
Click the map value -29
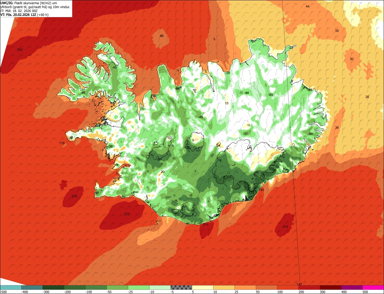tap(270, 95)
